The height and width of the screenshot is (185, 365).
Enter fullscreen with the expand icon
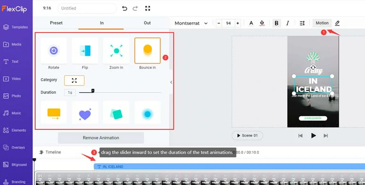click(x=148, y=8)
